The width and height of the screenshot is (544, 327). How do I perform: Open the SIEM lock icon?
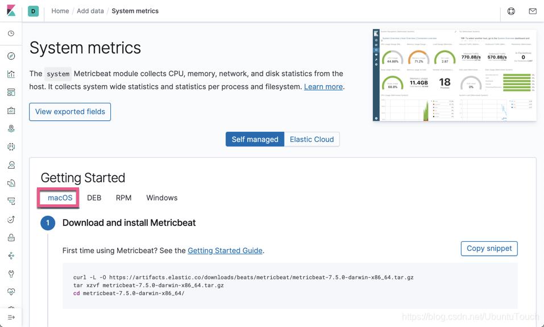pos(11,237)
